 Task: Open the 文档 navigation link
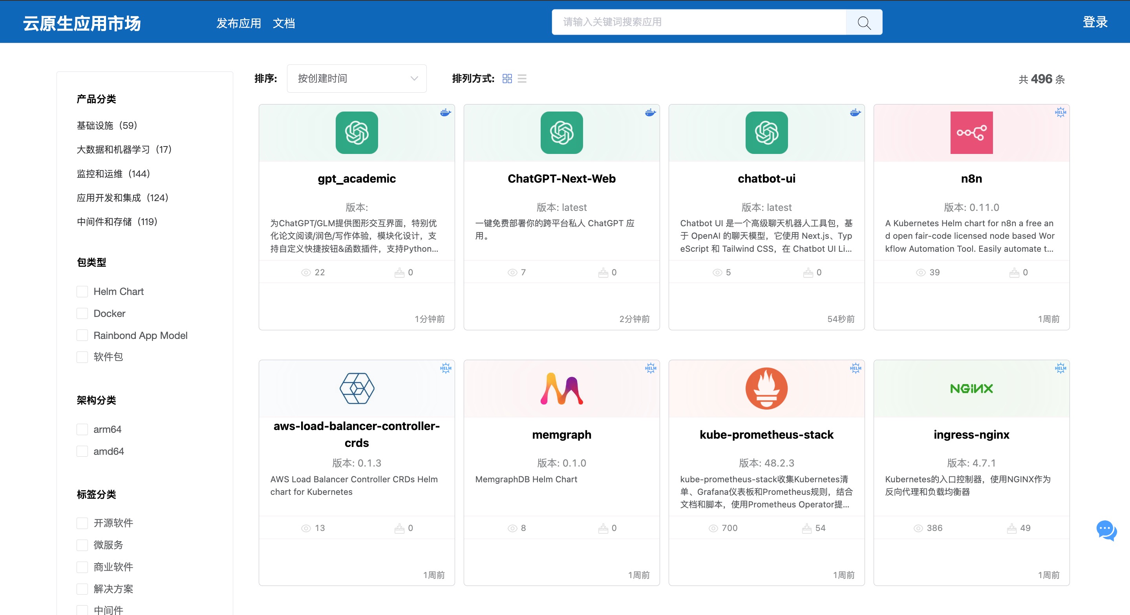284,23
